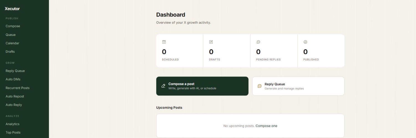
Task: Open Reply Queue in sidebar
Action: click(x=15, y=71)
